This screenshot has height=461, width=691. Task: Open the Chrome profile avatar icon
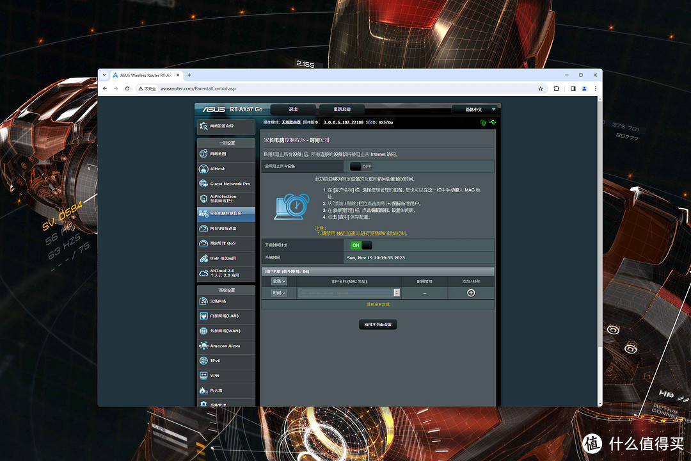(584, 88)
